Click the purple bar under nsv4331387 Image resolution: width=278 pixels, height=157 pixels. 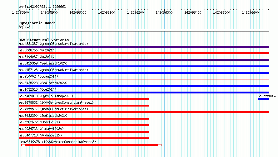click(x=144, y=47)
